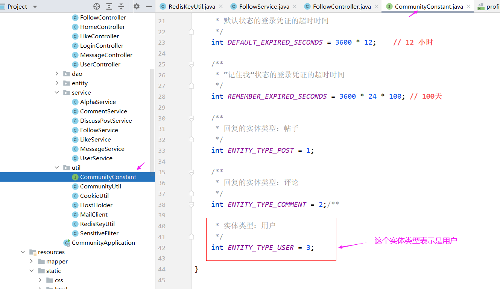Click the Expand All icon in Project toolbar
The width and height of the screenshot is (500, 289).
[x=109, y=6]
